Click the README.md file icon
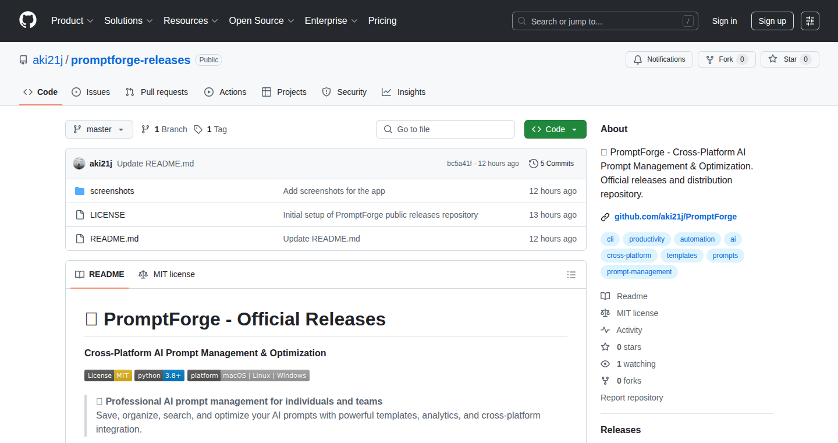 pyautogui.click(x=80, y=239)
